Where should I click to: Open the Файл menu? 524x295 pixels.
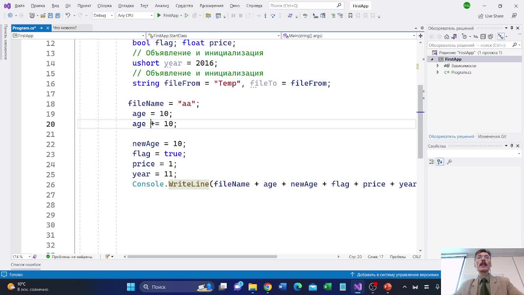(19, 6)
